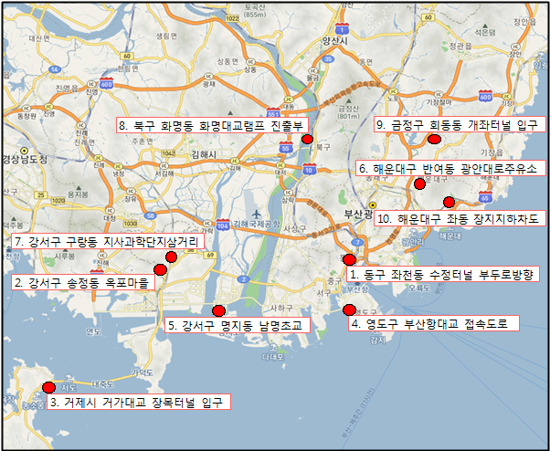Click the red marker below 9. 개좌터널 입구
Image resolution: width=550 pixels, height=451 pixels.
pos(435,139)
